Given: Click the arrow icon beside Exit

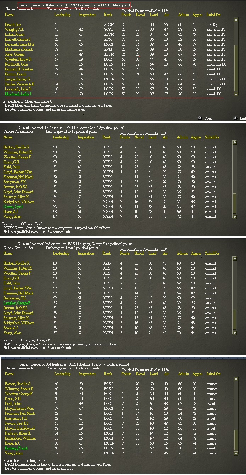Looking at the screenshot, I should tap(235, 118).
